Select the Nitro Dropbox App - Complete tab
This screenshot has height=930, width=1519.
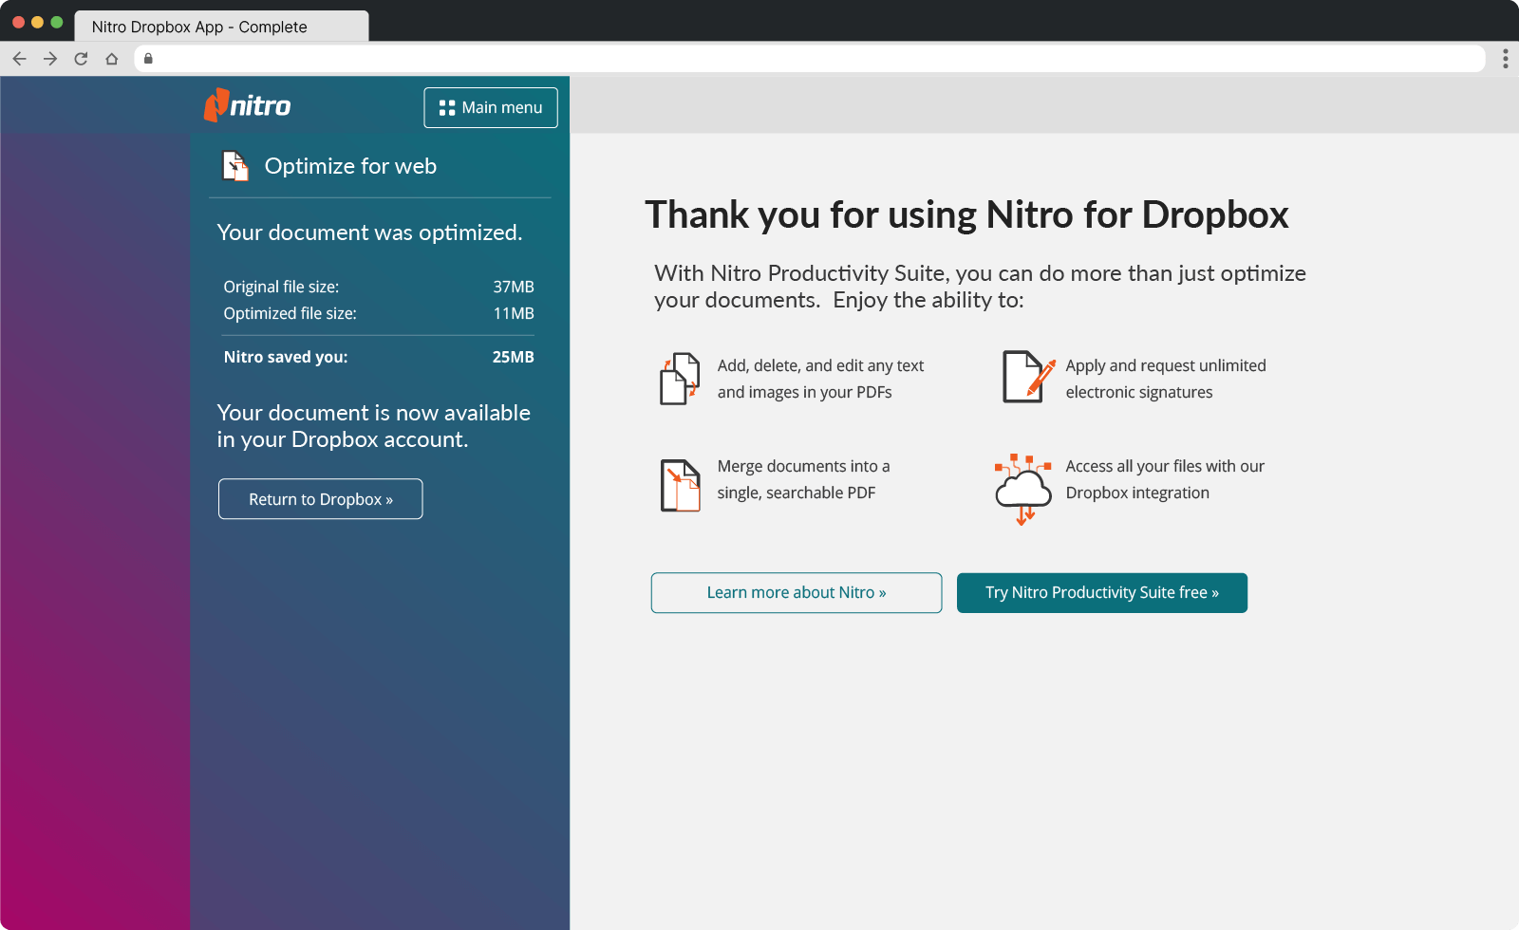221,27
